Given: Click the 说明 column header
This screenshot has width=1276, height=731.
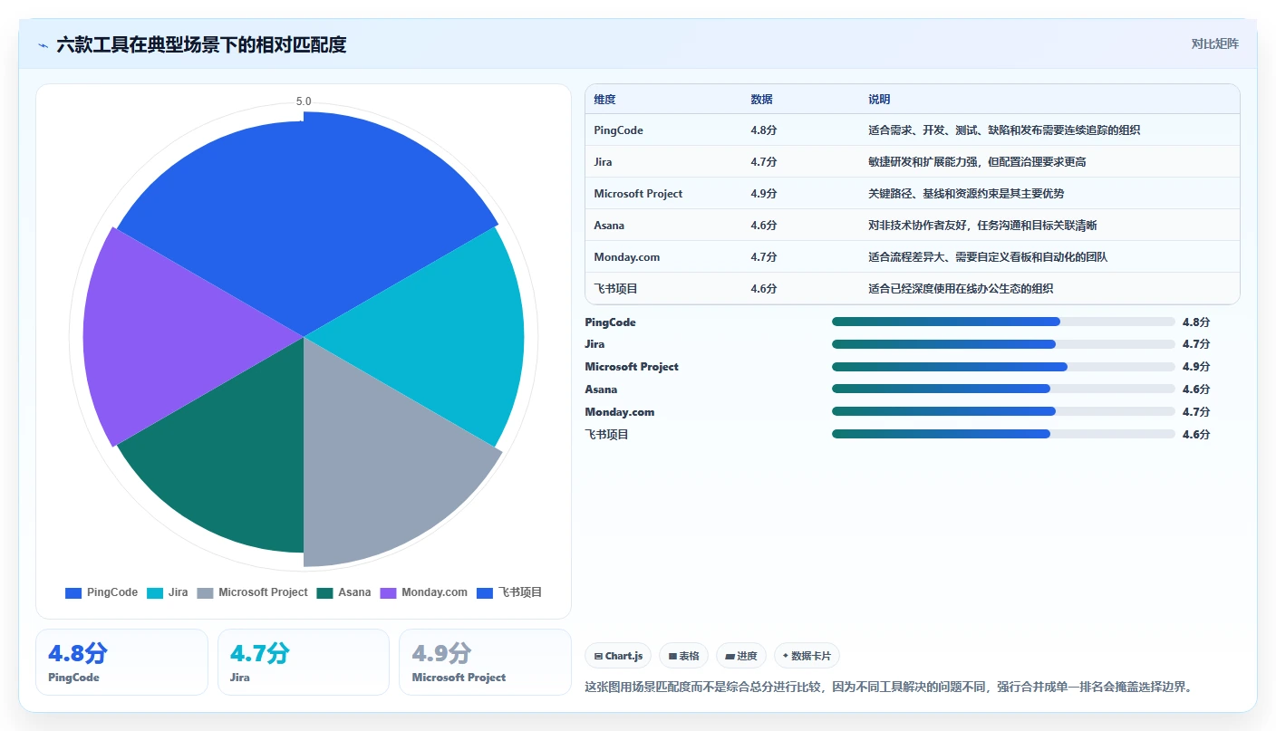Looking at the screenshot, I should (x=879, y=100).
